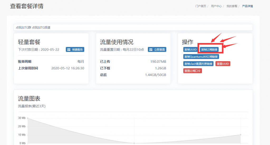Click the 账单周期 label

(25, 62)
